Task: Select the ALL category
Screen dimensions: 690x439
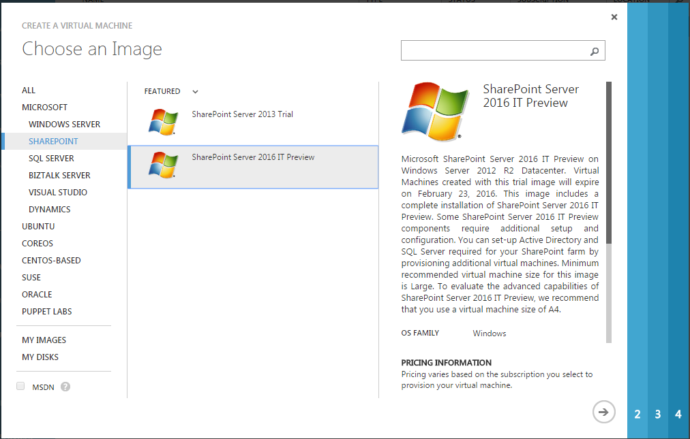Action: pos(29,90)
